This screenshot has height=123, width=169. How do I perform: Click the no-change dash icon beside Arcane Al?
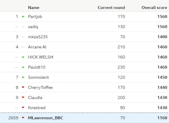click(x=23, y=47)
